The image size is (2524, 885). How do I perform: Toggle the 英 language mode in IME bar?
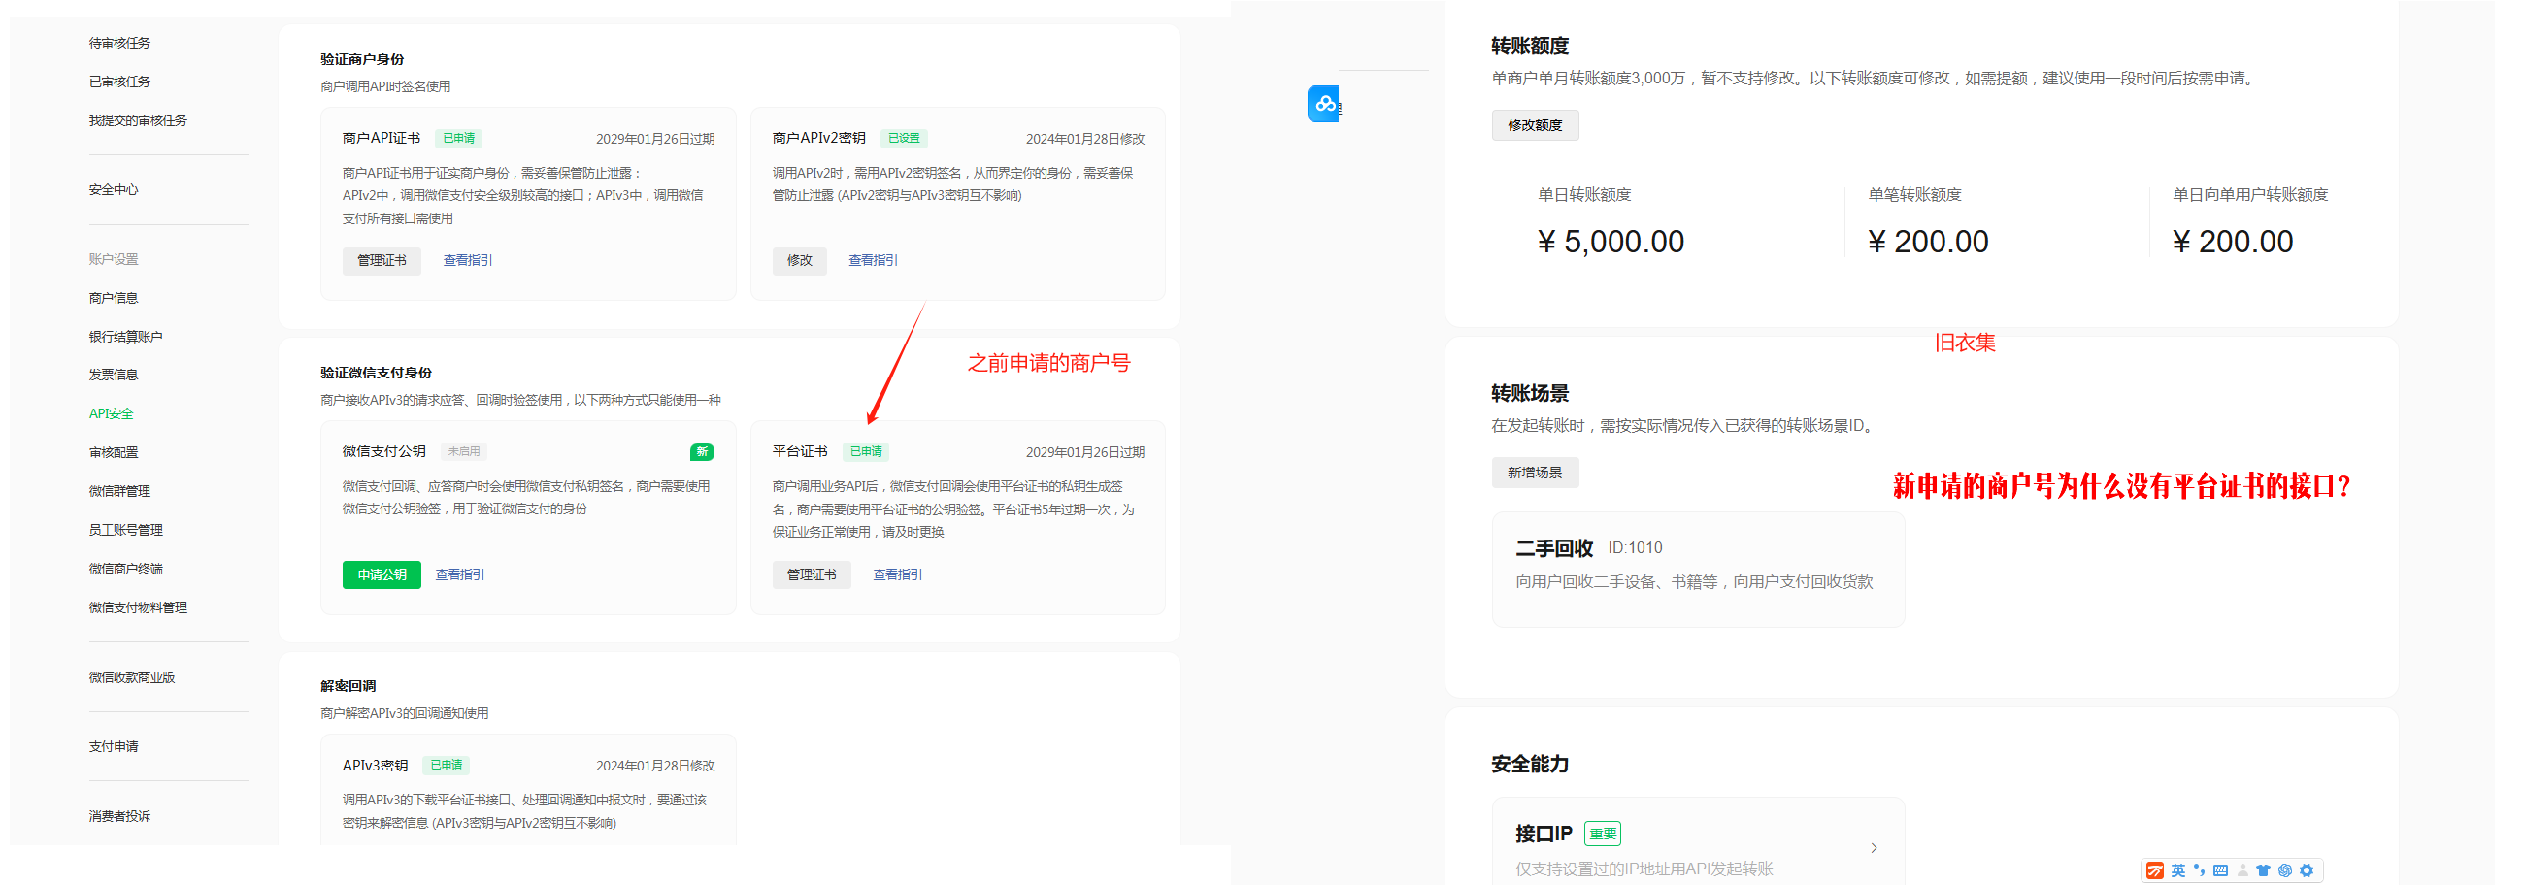tap(2177, 870)
